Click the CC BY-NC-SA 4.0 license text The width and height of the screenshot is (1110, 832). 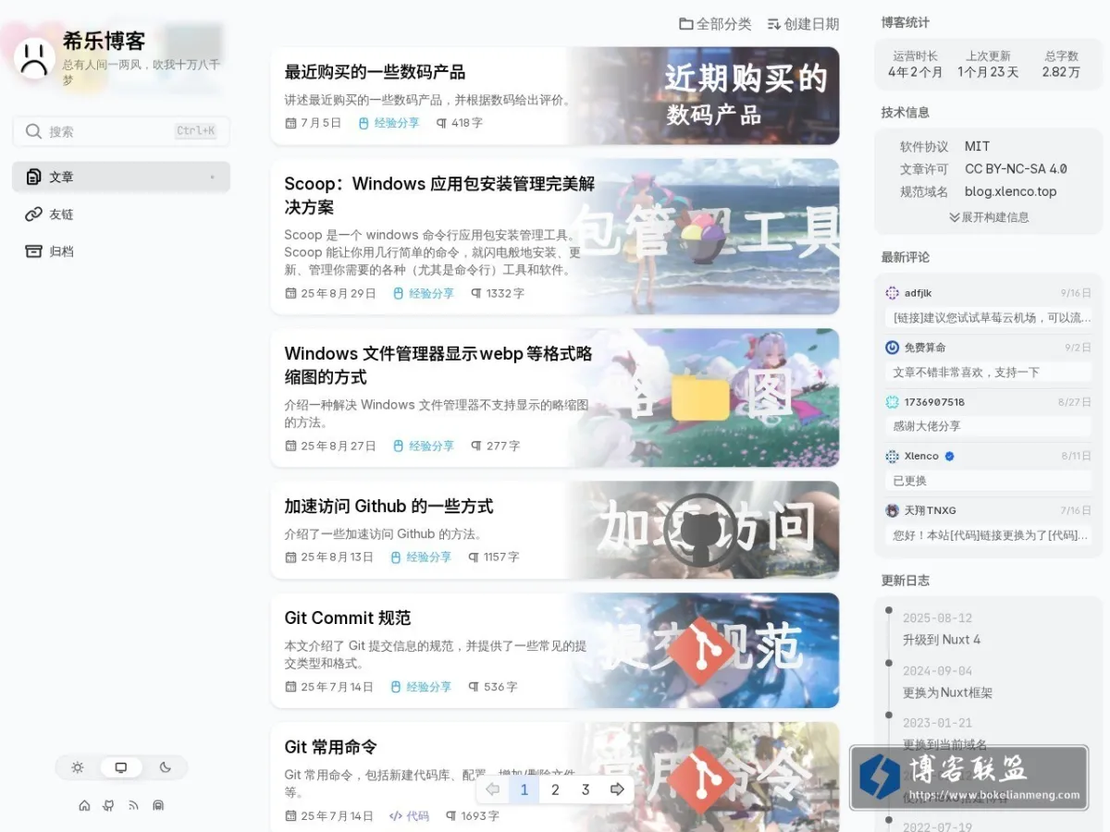tap(1016, 169)
